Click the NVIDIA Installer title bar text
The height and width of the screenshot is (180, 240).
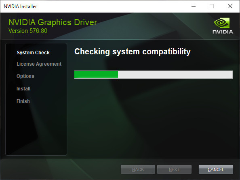coord(20,6)
